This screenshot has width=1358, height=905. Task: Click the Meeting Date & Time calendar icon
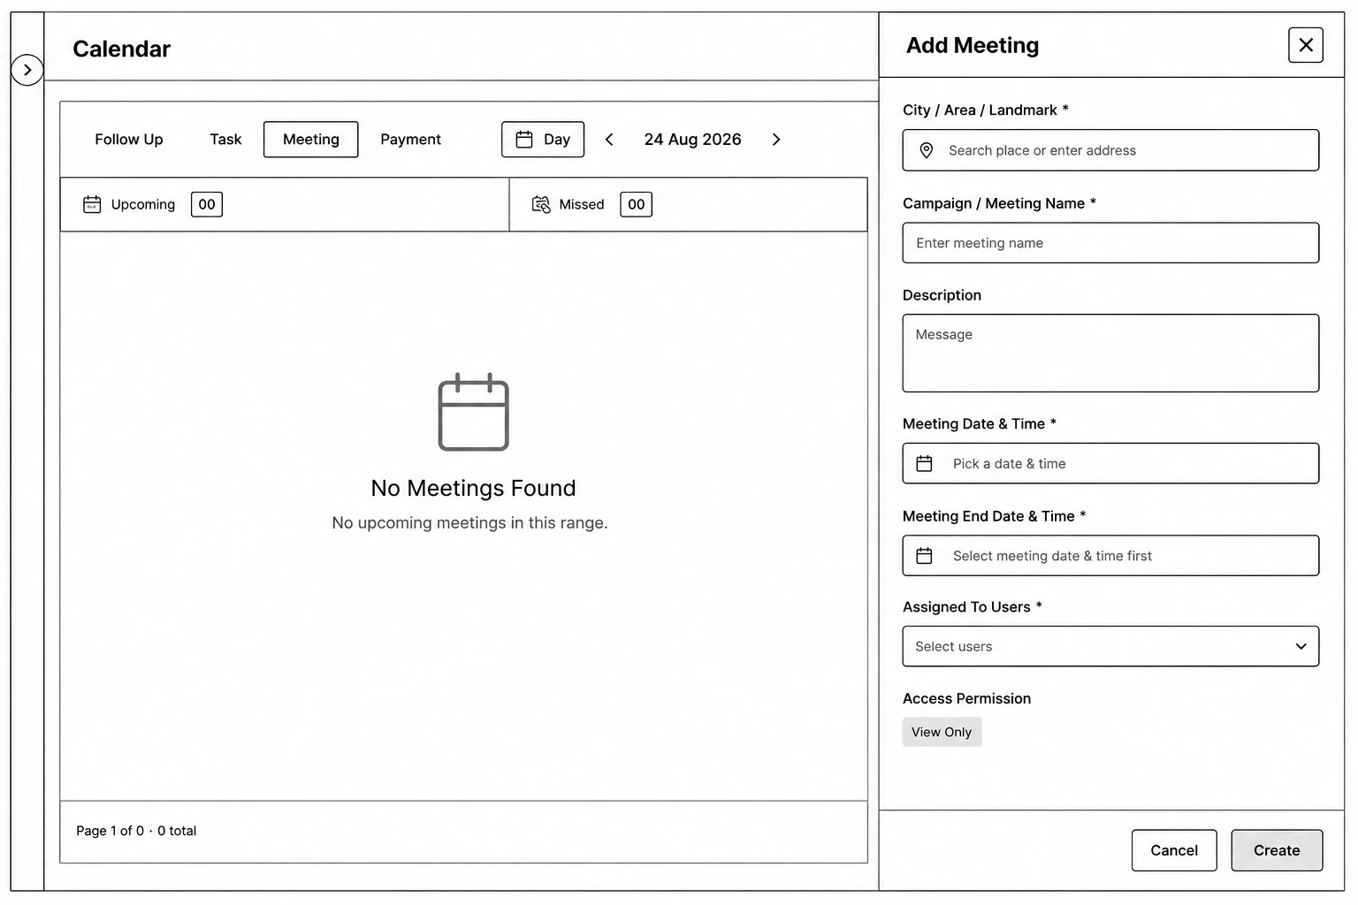point(925,463)
